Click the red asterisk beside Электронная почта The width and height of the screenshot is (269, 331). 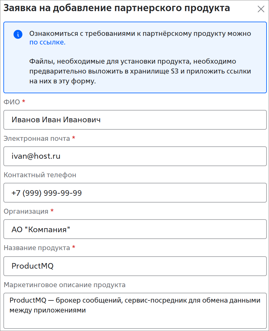[x=73, y=138]
